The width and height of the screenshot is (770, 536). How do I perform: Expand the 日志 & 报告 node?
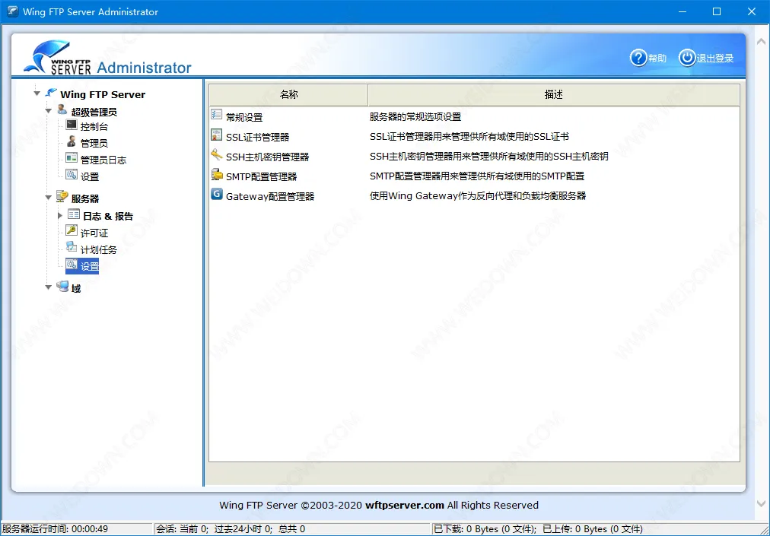60,215
